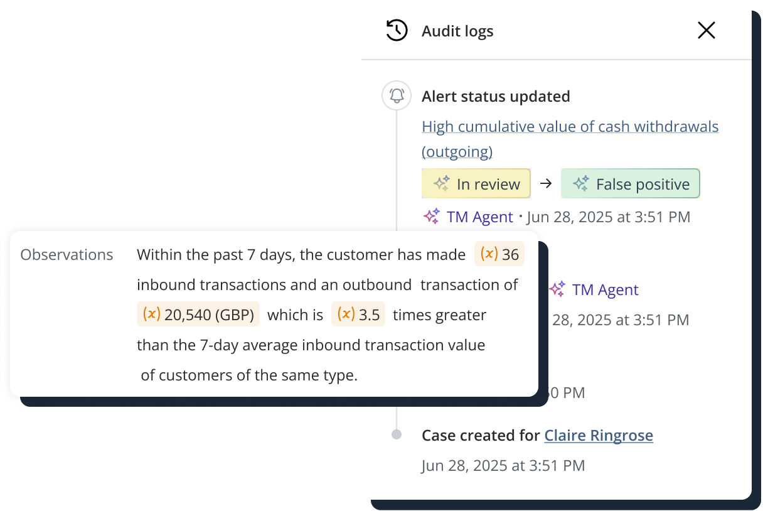Click the Observations label
The image size is (763, 511).
(67, 254)
